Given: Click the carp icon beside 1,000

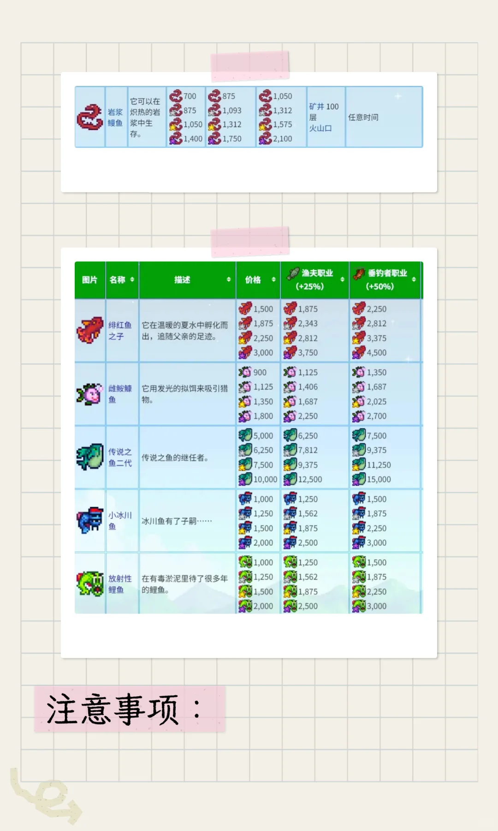Looking at the screenshot, I should click(245, 562).
